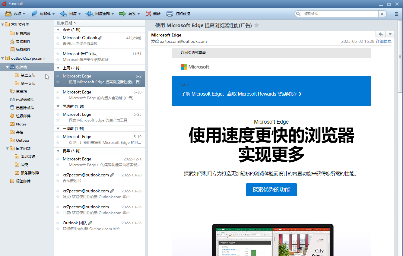Collapse the 收件箱 inbox subfolders

click(x=8, y=67)
